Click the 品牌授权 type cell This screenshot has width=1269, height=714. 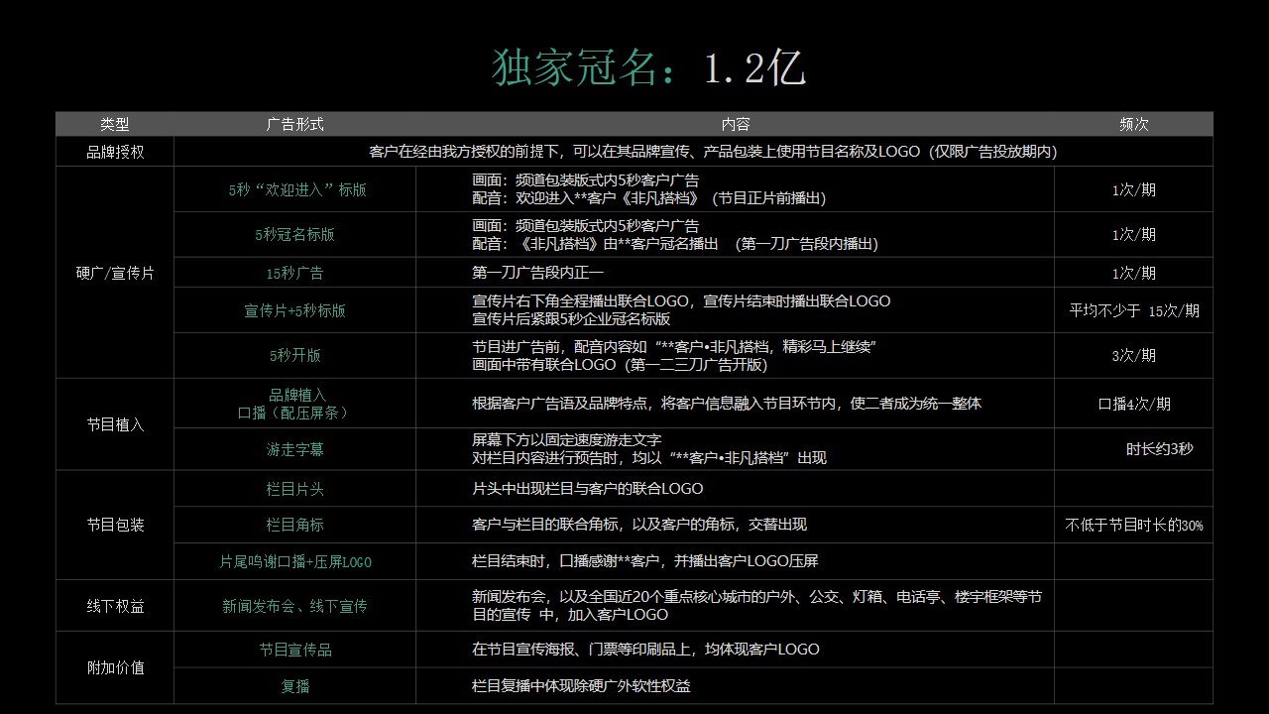[x=115, y=152]
